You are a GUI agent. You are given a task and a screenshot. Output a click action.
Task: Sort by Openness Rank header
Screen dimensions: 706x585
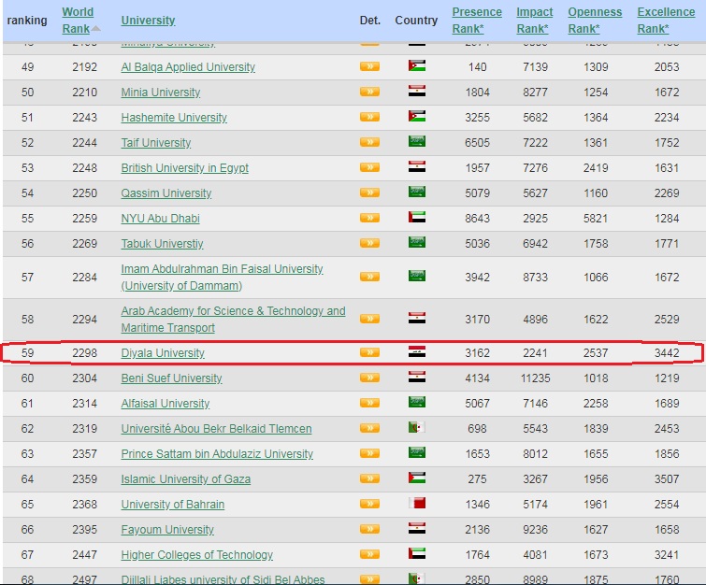coord(595,21)
